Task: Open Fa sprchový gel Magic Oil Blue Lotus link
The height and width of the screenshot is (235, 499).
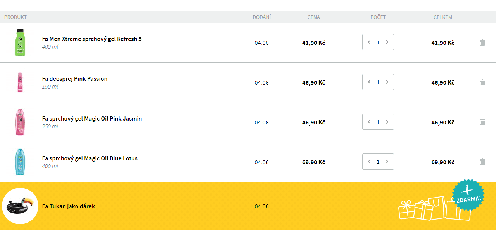Action: click(89, 158)
